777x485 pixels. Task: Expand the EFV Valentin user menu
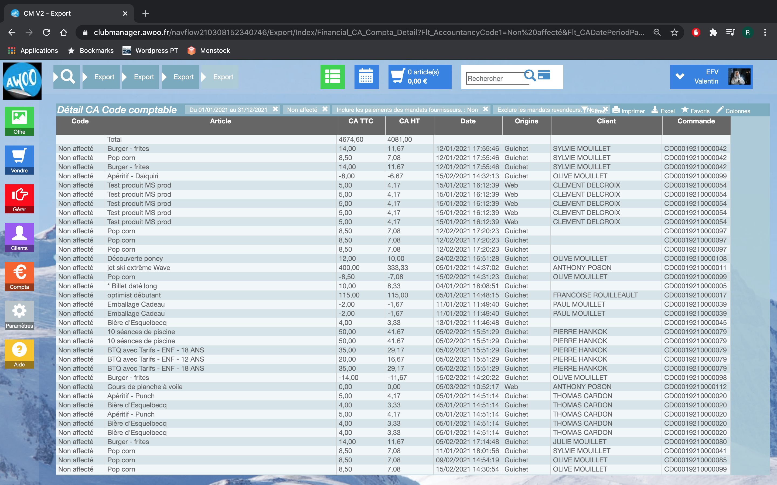[x=680, y=77]
